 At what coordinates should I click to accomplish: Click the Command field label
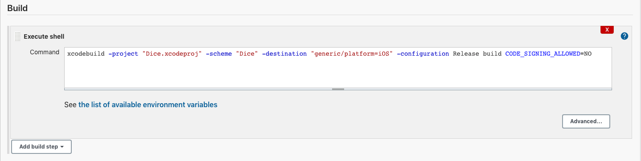click(x=45, y=52)
